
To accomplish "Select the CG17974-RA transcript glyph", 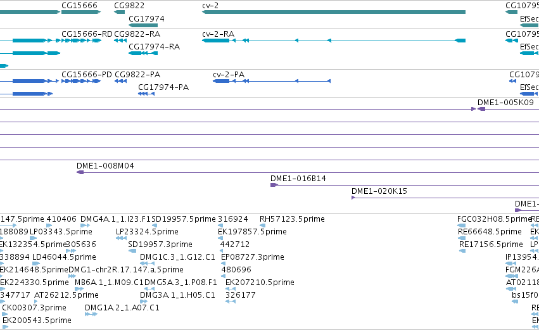I will point(143,53).
